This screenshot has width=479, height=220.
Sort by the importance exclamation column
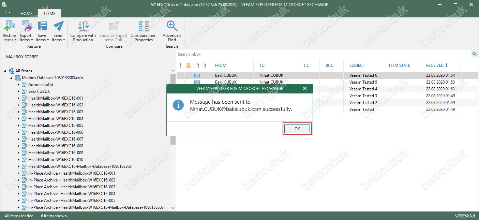coord(180,65)
